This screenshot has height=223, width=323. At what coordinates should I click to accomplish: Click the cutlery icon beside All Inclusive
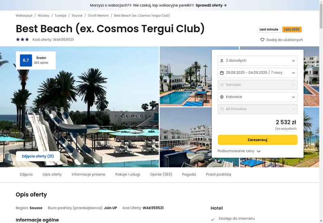[222, 109]
